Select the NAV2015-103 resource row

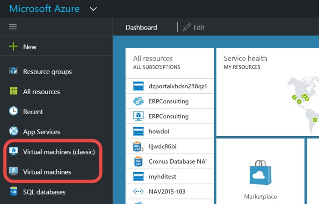(x=170, y=191)
